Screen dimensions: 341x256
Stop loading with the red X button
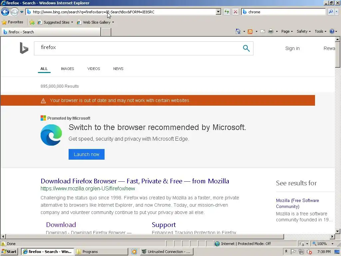235,12
